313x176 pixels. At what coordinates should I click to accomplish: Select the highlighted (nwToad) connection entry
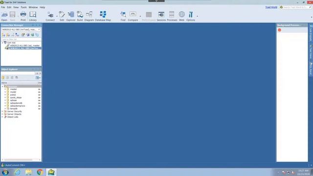[25, 48]
